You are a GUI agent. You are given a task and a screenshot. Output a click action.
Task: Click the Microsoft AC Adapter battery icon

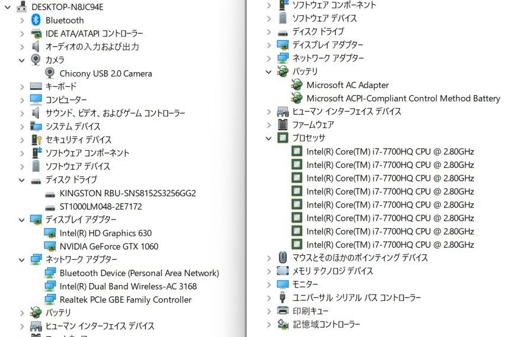click(297, 85)
